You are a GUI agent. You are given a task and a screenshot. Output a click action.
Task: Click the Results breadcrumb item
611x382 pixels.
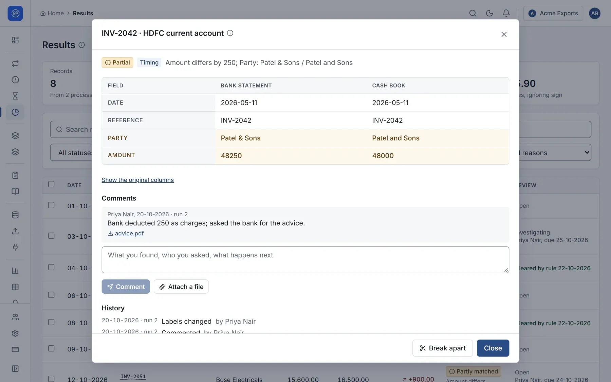(x=83, y=13)
